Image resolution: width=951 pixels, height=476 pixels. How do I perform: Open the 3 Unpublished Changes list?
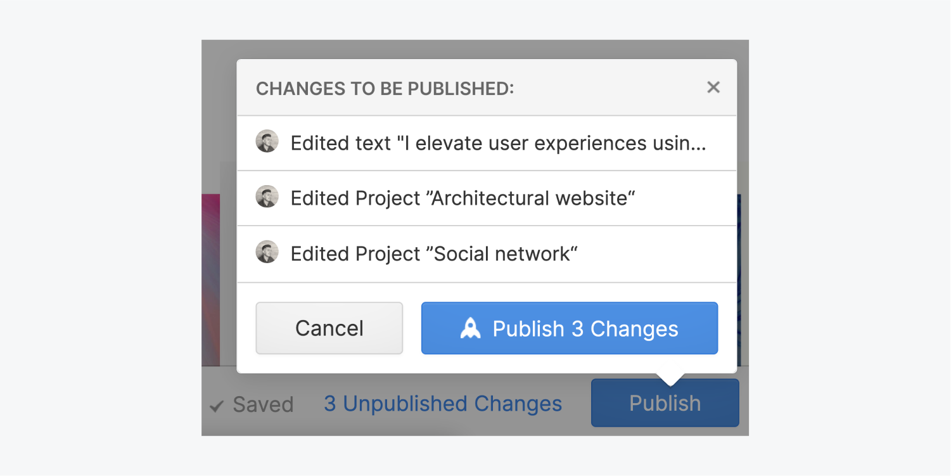442,404
